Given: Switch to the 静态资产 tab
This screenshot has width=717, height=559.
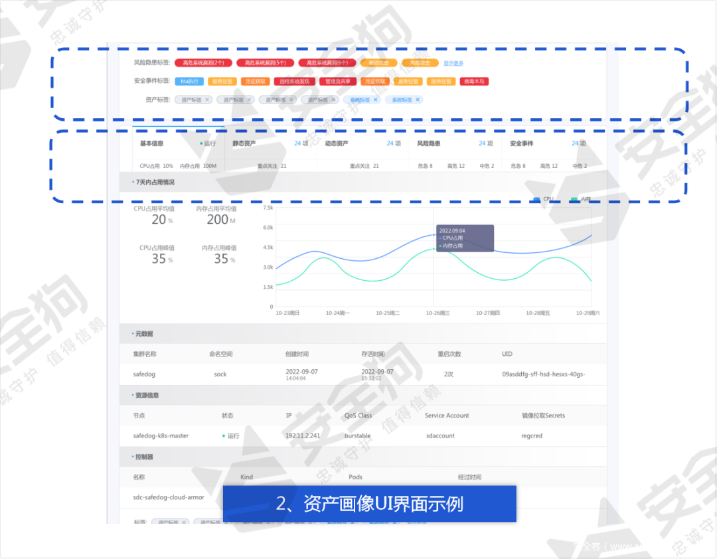Looking at the screenshot, I should (x=244, y=143).
